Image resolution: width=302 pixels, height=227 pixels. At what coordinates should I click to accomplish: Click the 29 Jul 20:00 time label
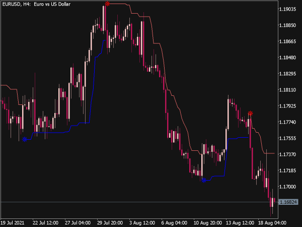point(110,223)
